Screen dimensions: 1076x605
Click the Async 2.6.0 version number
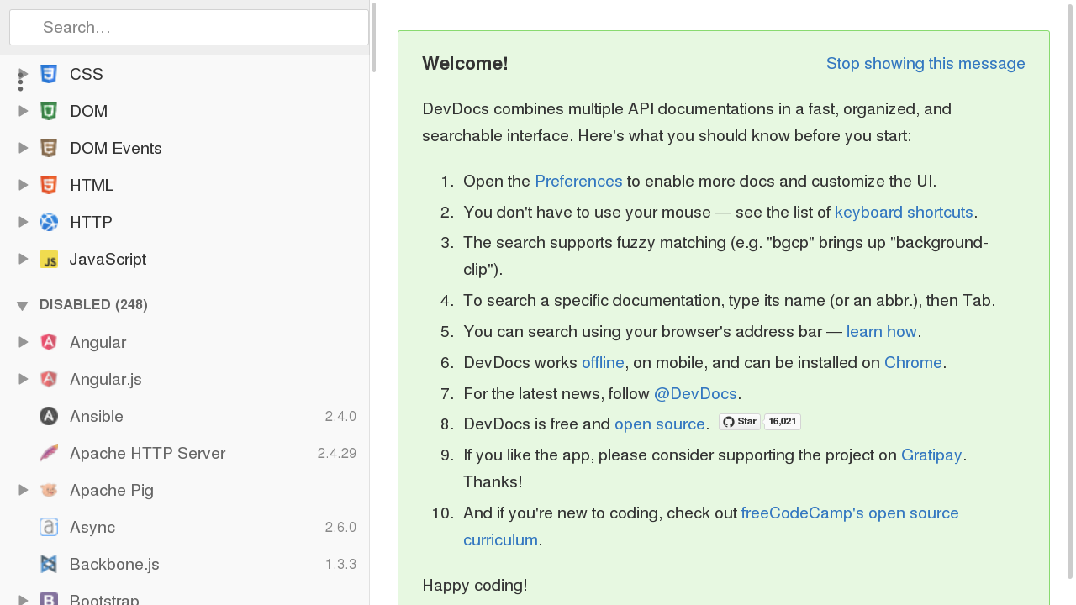pyautogui.click(x=340, y=527)
